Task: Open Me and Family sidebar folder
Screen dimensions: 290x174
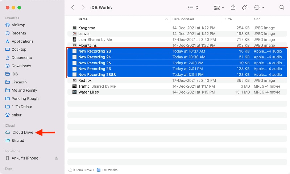Action: click(24, 90)
